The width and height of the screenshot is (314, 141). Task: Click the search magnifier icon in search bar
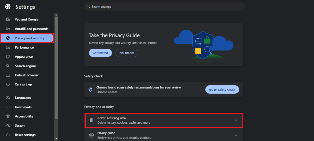(88, 7)
